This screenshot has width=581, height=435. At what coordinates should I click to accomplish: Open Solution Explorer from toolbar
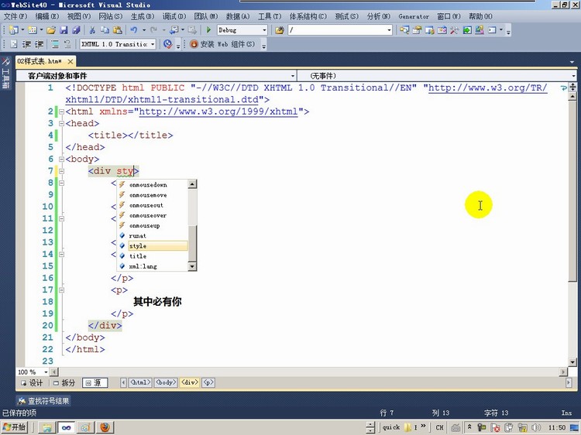click(404, 30)
